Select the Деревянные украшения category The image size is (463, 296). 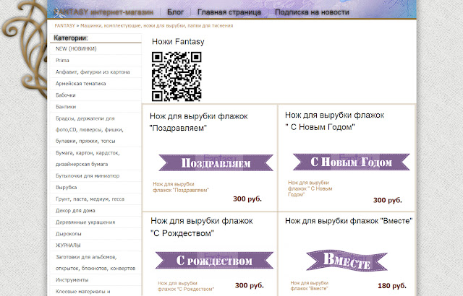click(x=85, y=222)
